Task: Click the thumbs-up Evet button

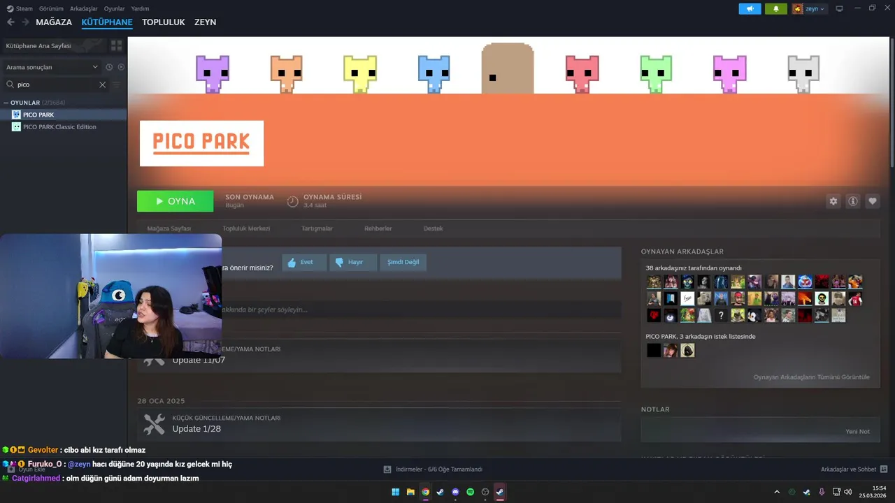Action: tap(304, 262)
